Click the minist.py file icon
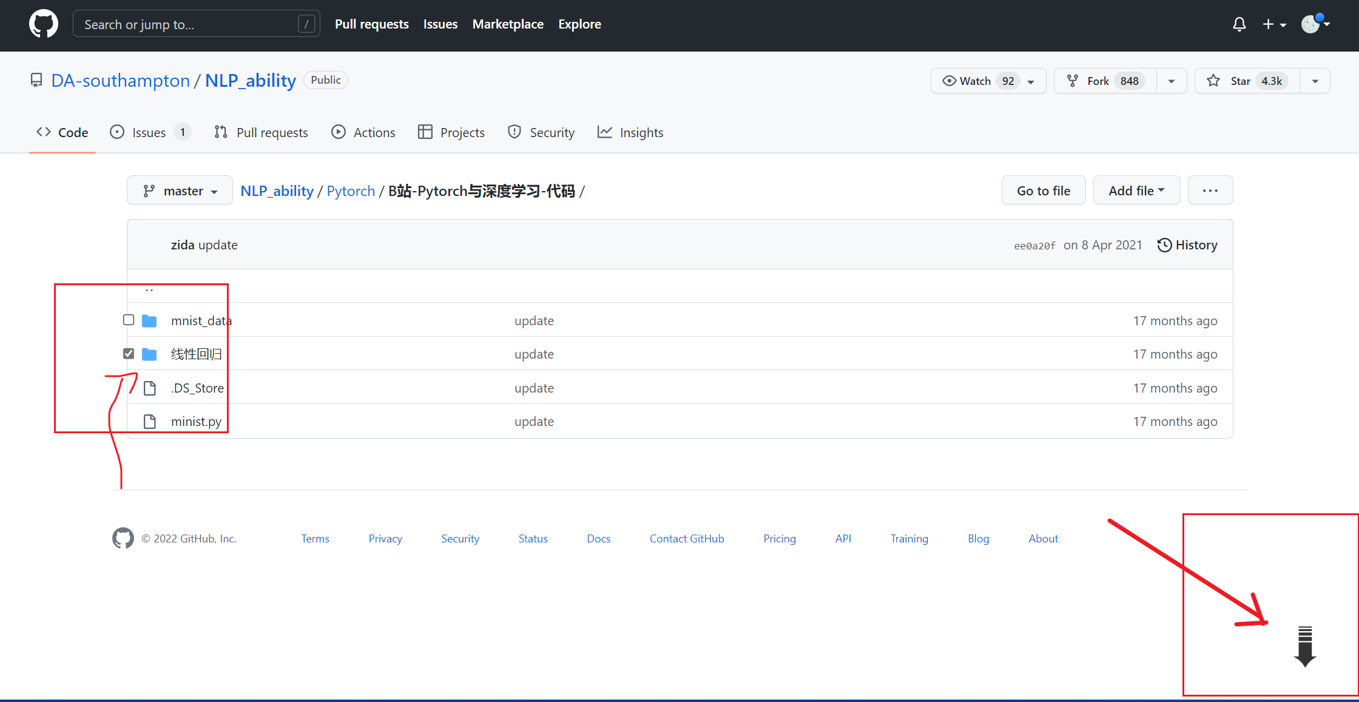 [149, 422]
